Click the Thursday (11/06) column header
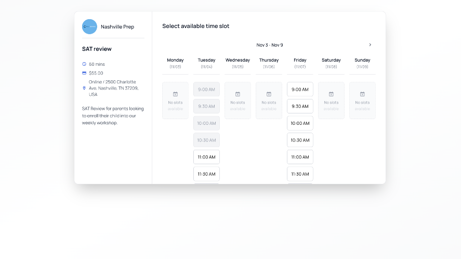461x259 pixels. [269, 63]
